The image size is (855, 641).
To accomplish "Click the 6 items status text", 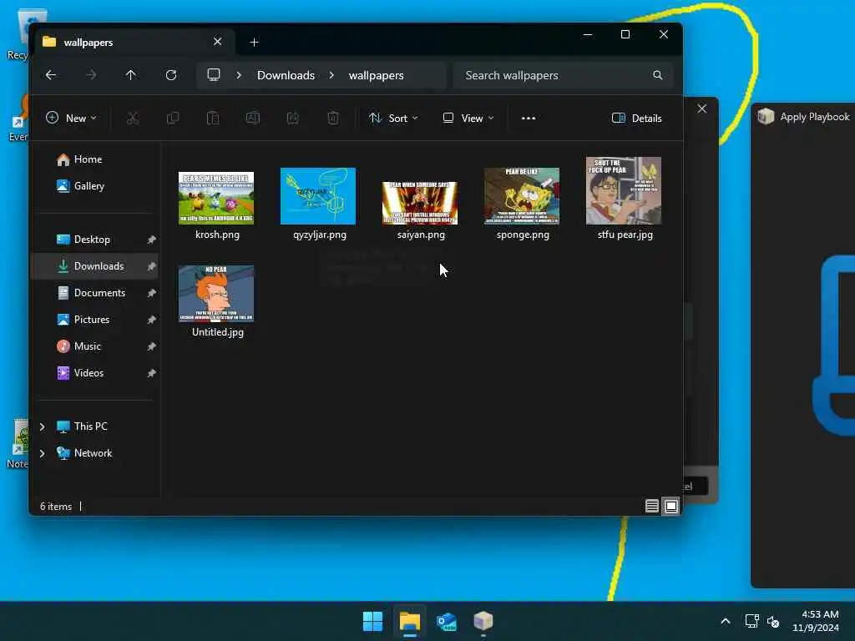I will point(56,507).
